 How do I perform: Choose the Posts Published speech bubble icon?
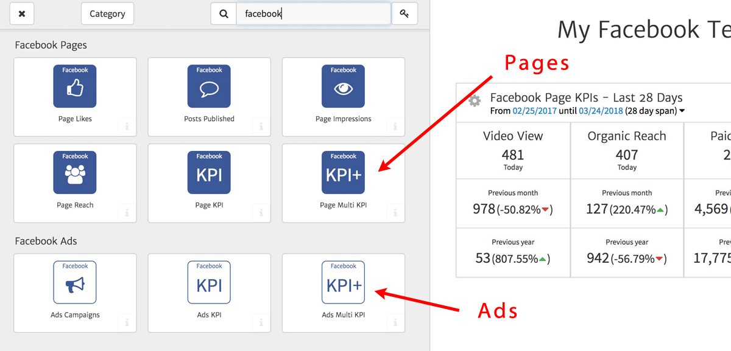point(209,86)
